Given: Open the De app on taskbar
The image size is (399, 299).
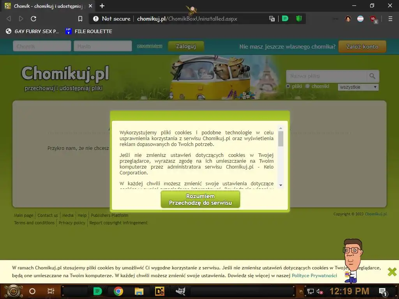Looking at the screenshot, I should click(159, 291).
